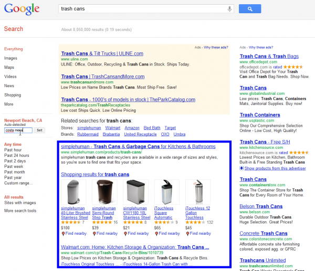Screen dimensions: 315x271
Task: Click Find nearby pin under $65 item
Action: tap(167, 233)
